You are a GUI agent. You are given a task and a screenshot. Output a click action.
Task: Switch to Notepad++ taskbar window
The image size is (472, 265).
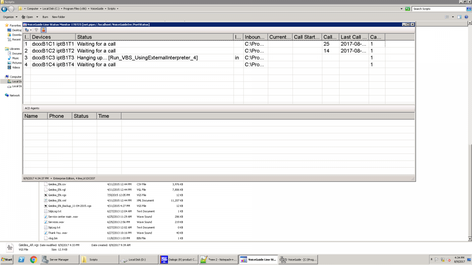tap(218, 260)
